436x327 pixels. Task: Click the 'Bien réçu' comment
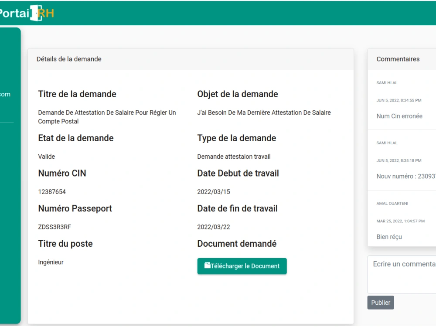[389, 237]
